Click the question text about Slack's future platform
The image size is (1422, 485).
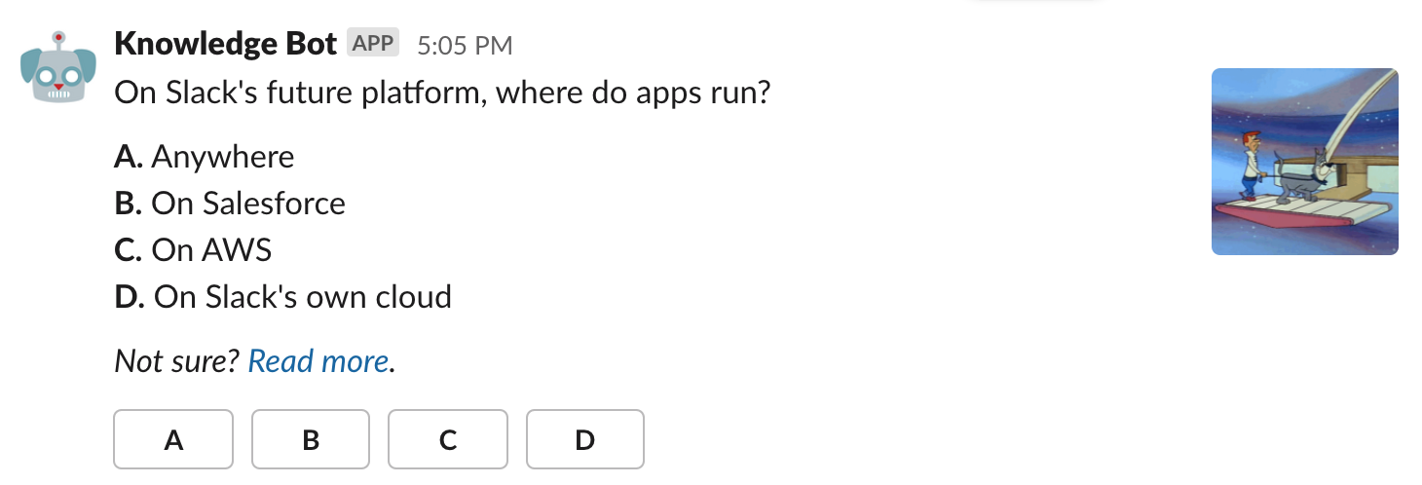pyautogui.click(x=442, y=94)
